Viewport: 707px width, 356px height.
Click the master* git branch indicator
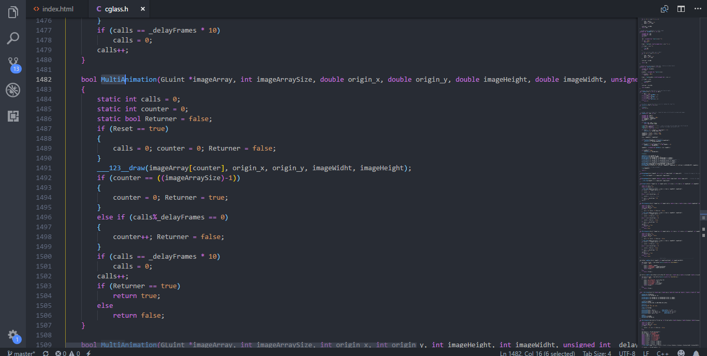coord(22,353)
